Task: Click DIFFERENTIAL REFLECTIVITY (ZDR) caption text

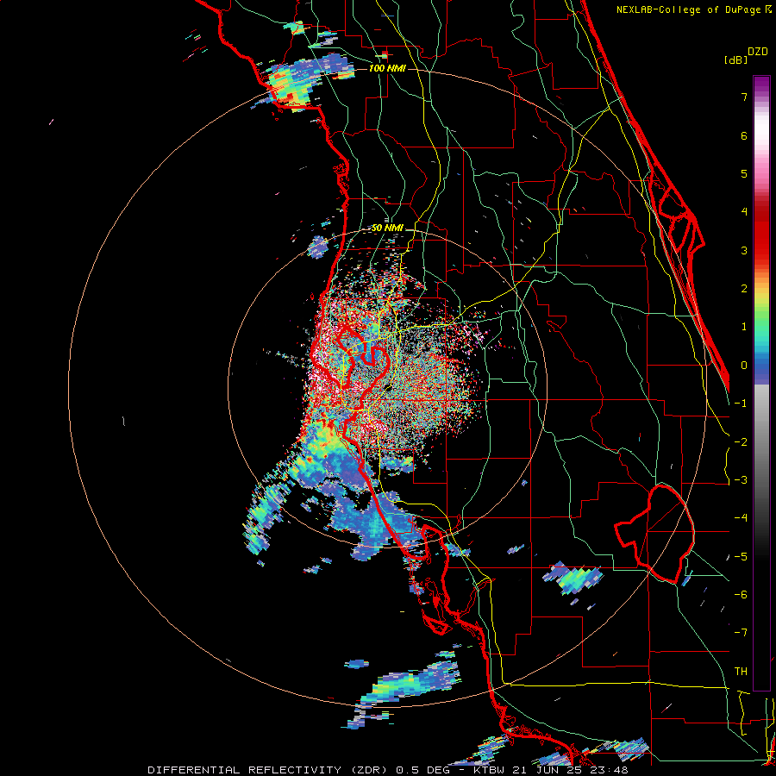Action: pyautogui.click(x=269, y=770)
